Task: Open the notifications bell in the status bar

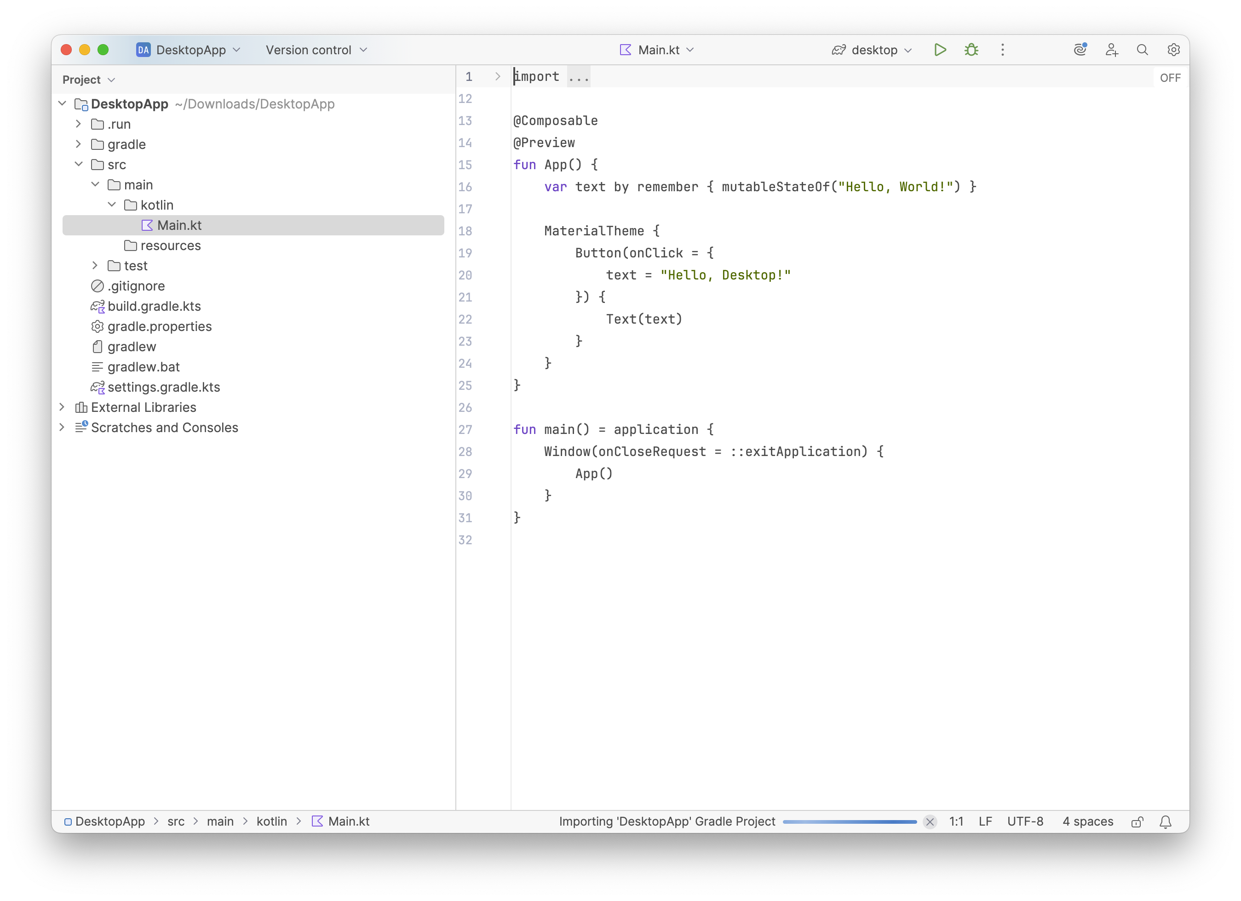Action: (1166, 821)
